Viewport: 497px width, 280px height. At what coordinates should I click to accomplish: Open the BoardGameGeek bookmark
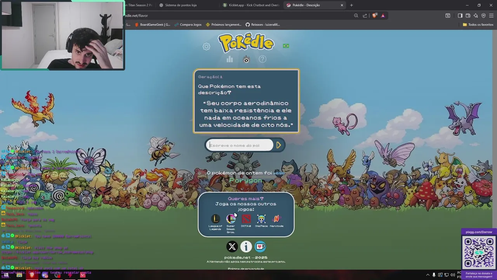[x=152, y=24]
